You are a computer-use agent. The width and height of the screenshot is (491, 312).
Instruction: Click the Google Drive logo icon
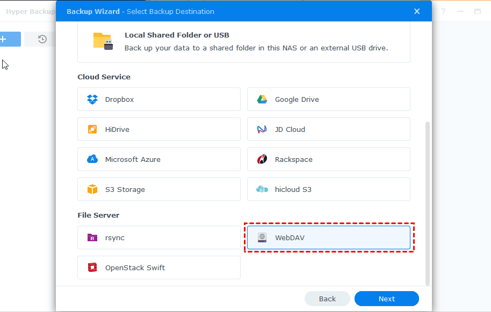point(262,99)
